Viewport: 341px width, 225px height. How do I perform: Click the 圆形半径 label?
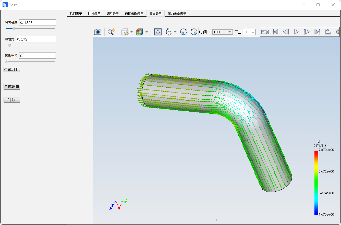[11, 56]
